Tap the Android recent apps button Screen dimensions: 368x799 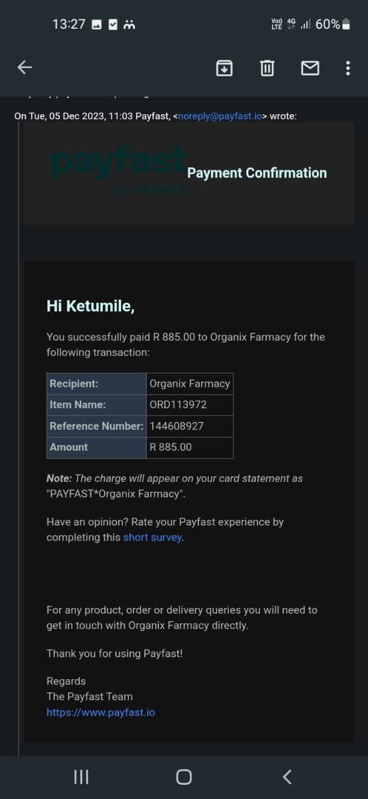tap(81, 777)
